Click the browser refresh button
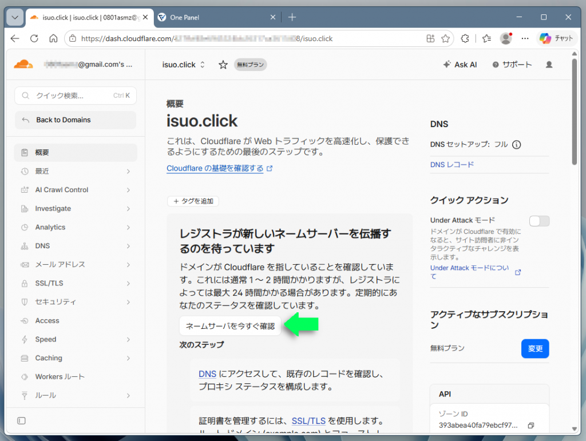The width and height of the screenshot is (586, 441). [34, 38]
